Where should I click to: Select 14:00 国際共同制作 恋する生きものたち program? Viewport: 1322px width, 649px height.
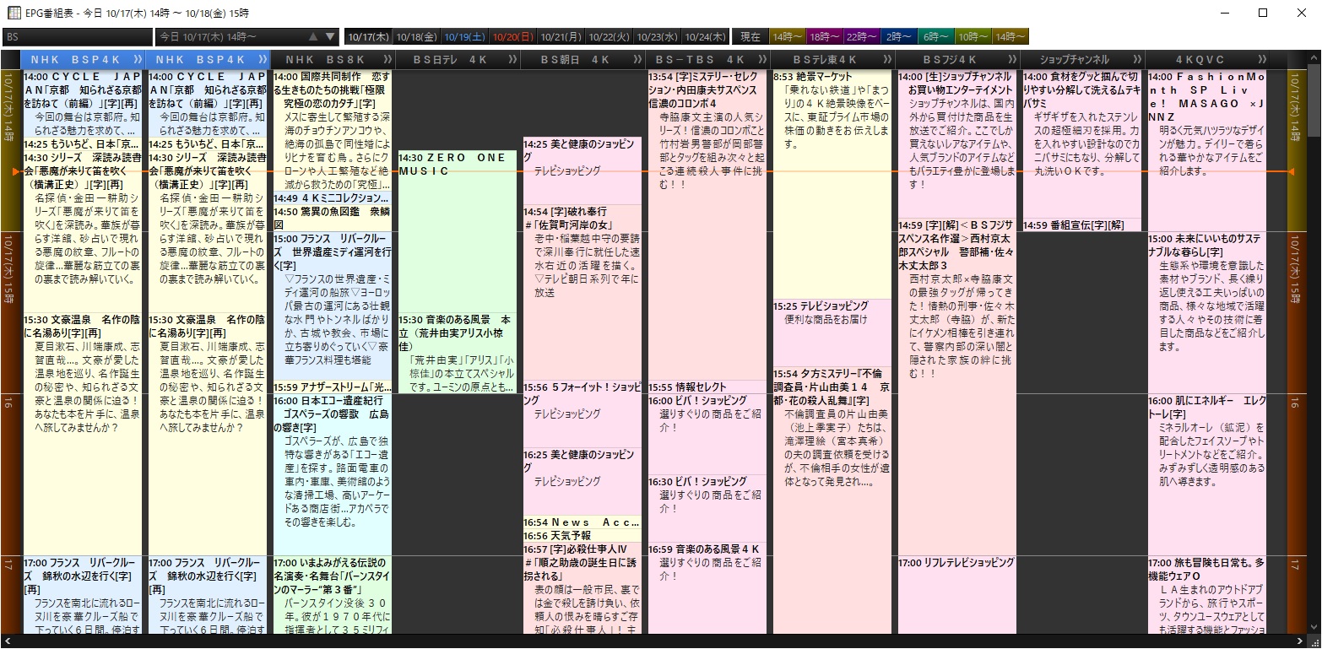point(333,130)
